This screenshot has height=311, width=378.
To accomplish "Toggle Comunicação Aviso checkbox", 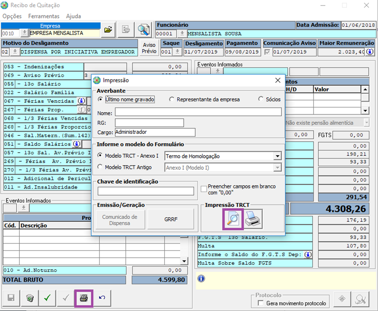I will pos(267,52).
